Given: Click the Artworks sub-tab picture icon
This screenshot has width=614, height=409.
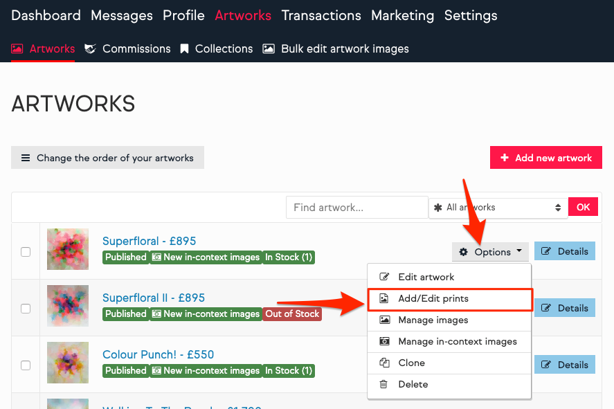Looking at the screenshot, I should 17,48.
